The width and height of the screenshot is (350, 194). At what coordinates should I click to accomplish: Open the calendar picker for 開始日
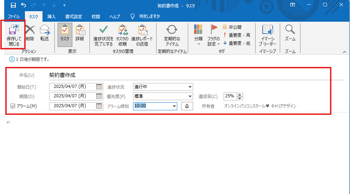(99, 87)
